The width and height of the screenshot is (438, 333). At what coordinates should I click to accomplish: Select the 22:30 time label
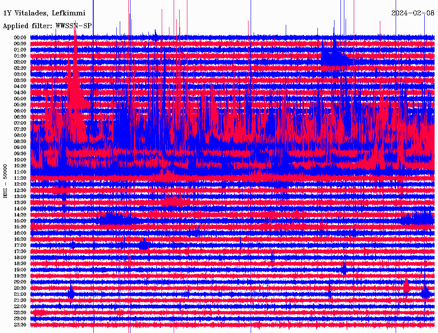point(20,313)
